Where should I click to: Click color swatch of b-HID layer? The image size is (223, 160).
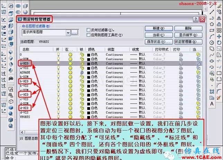89,82
